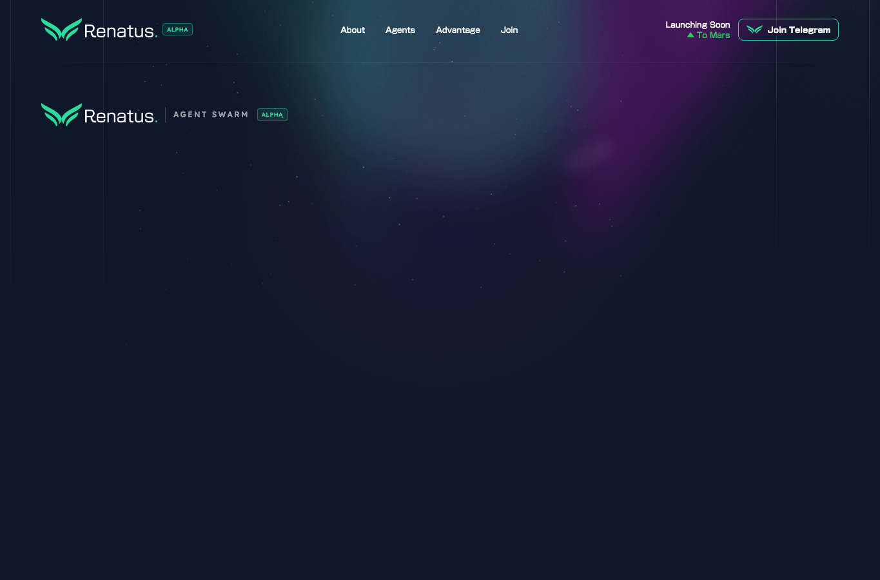Image resolution: width=880 pixels, height=580 pixels.
Task: Click the AGENT SWARM label
Action: pos(211,115)
